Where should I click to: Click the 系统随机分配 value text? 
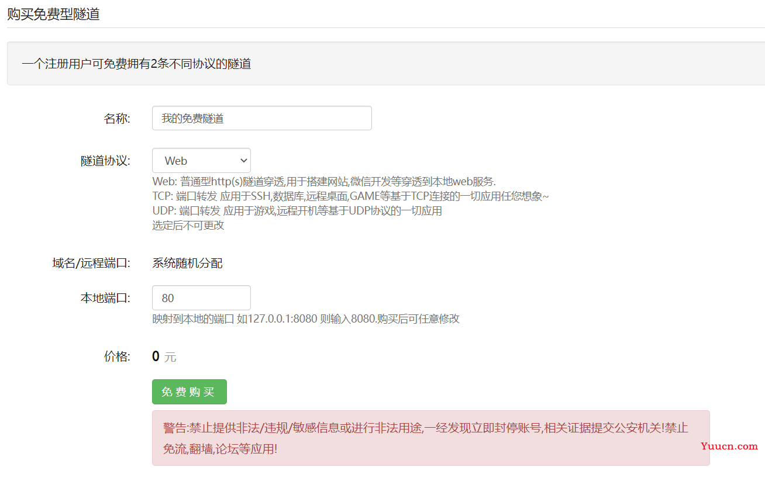coord(187,264)
